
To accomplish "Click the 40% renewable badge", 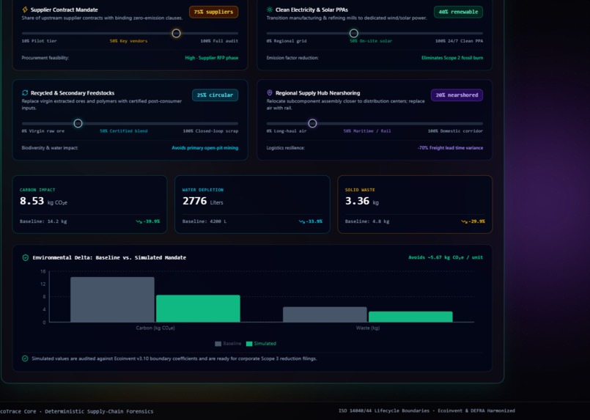I will coord(458,12).
